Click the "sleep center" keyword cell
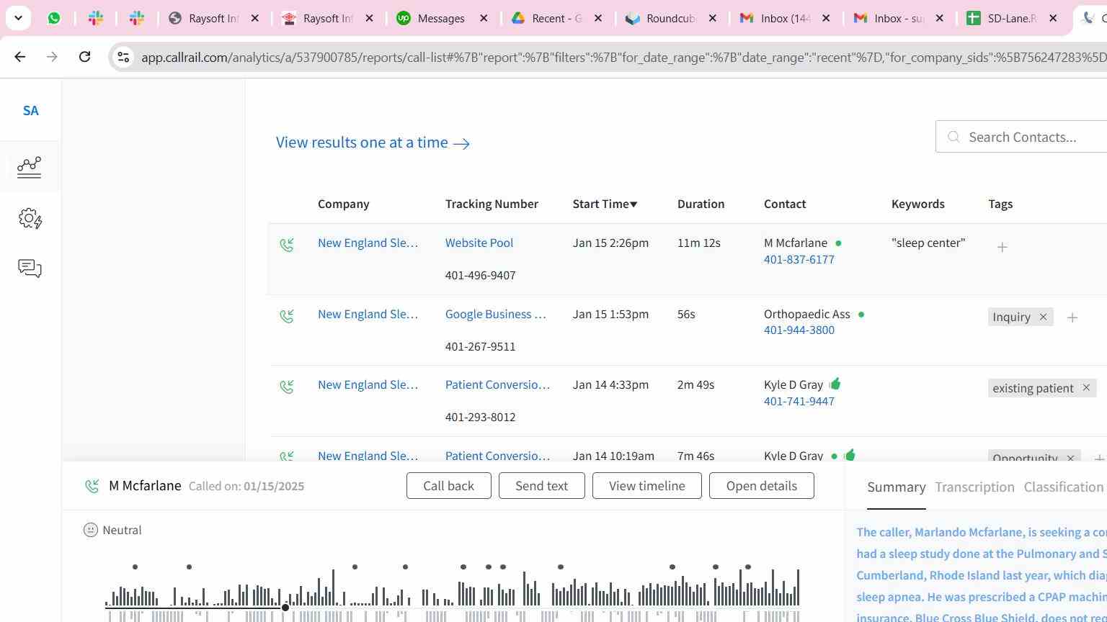Viewport: 1107px width, 622px height. coord(928,243)
